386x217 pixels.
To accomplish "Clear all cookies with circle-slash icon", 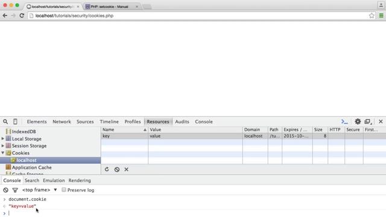I will point(117,169).
